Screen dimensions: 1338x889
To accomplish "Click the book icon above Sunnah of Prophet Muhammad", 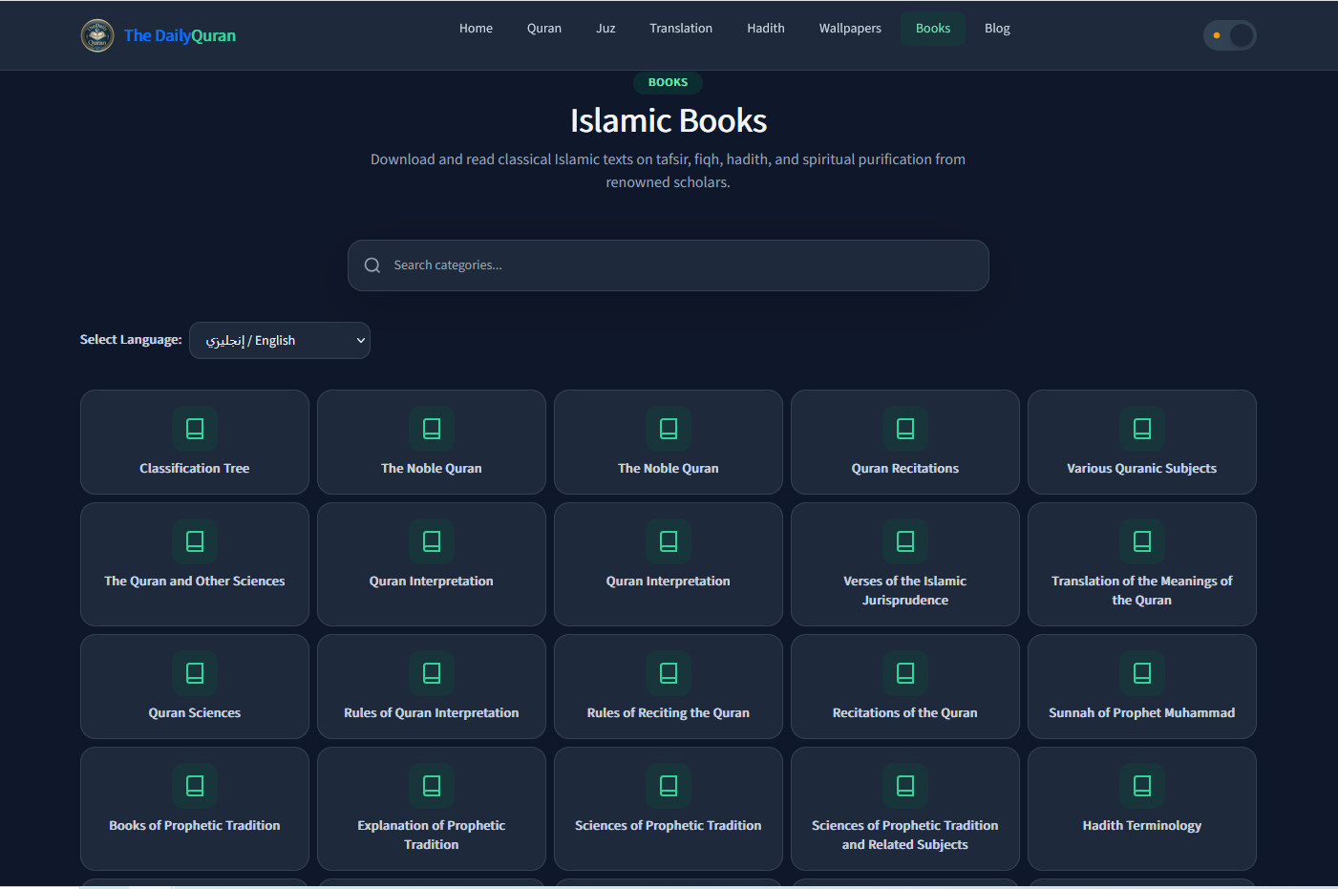I will click(x=1142, y=673).
